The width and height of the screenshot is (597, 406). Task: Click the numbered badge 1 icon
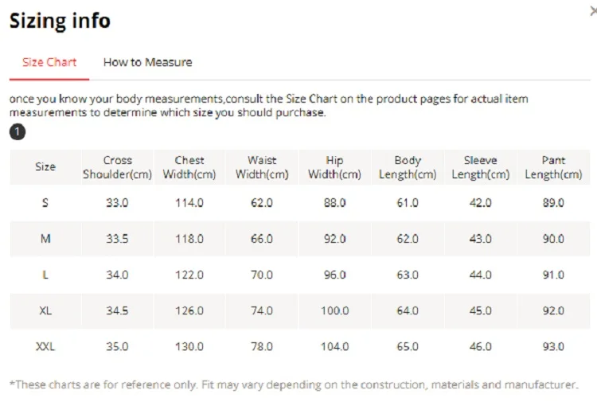pyautogui.click(x=18, y=132)
